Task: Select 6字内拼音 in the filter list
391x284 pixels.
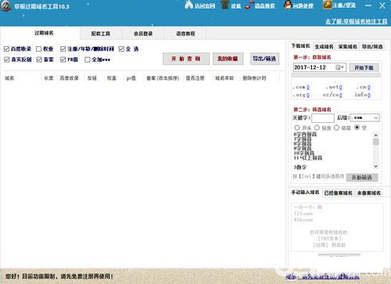Action: 305,135
